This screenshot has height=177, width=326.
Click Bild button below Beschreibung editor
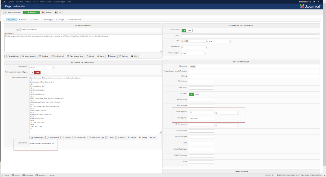pyautogui.click(x=134, y=56)
